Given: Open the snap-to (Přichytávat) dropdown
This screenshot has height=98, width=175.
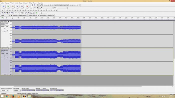Looking at the screenshot, I should tap(17, 91).
